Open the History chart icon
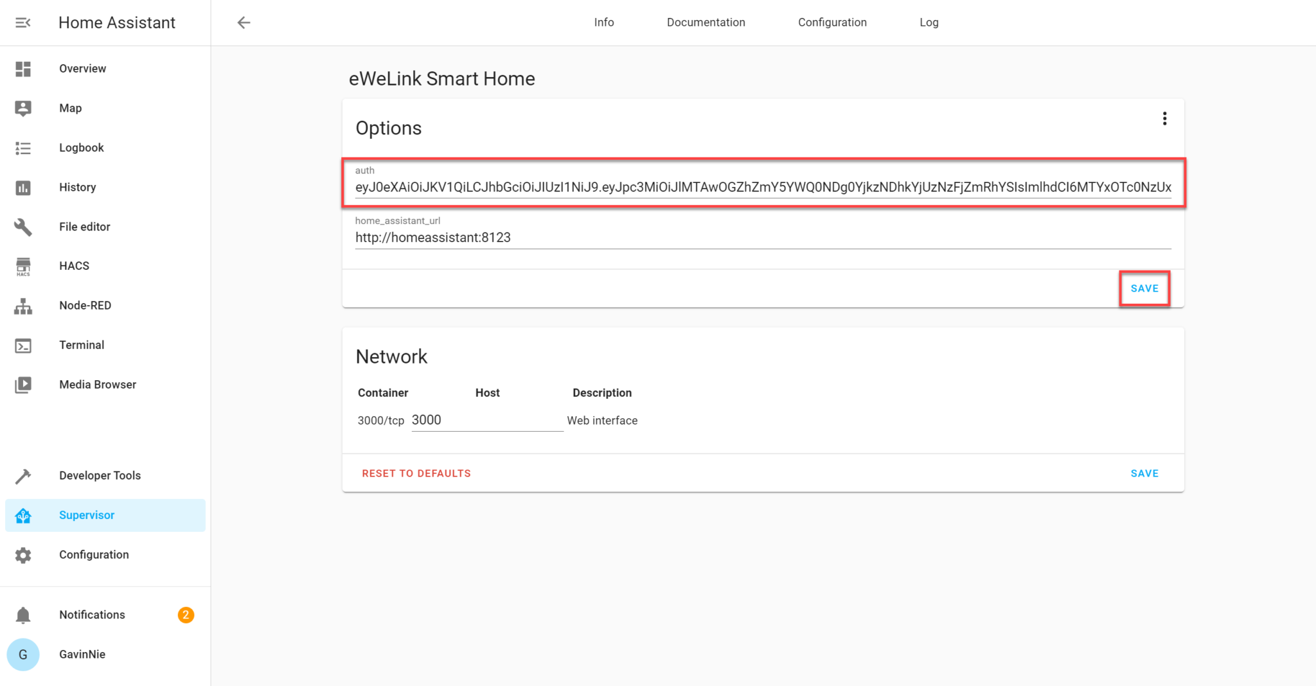Viewport: 1316px width, 686px height. [23, 187]
